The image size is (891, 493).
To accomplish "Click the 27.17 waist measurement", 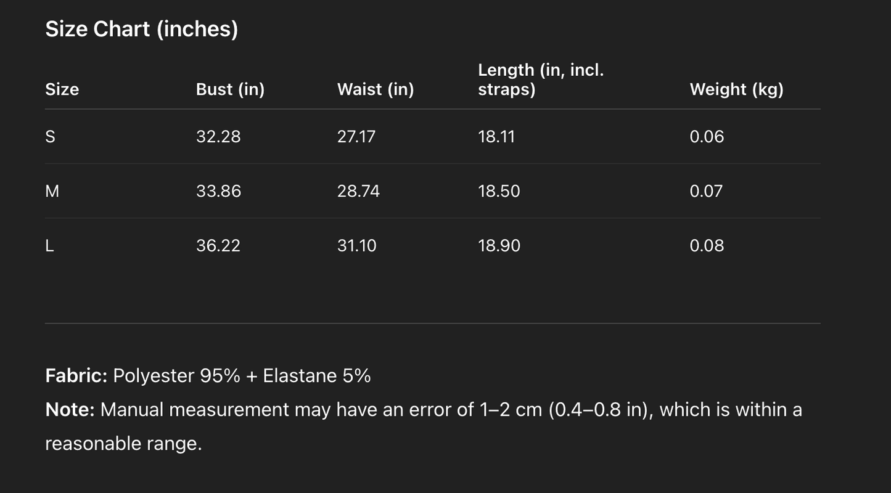I will (356, 136).
